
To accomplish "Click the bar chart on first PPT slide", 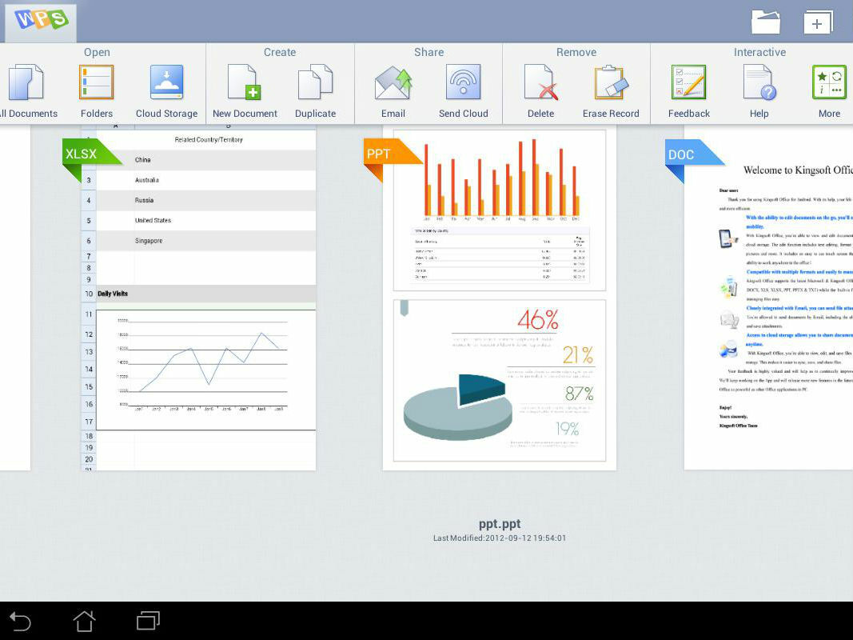I will pos(500,179).
